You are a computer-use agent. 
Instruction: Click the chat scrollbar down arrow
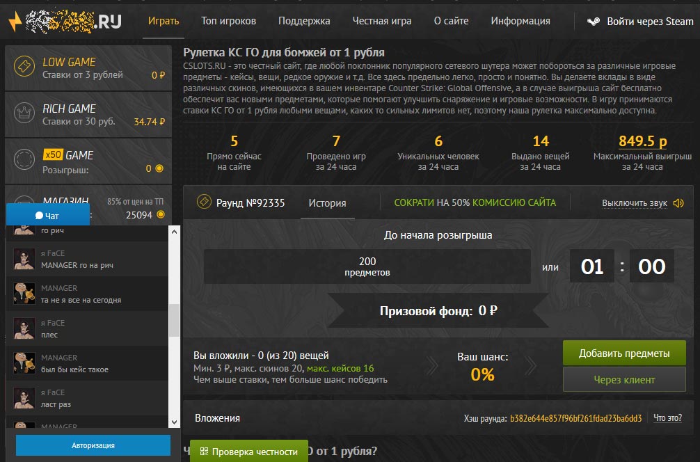174,422
